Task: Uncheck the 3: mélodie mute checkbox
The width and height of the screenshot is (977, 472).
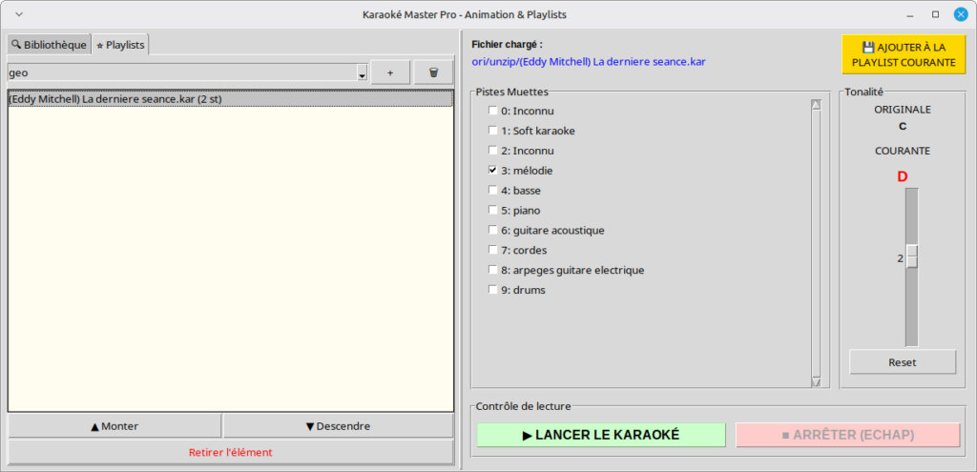Action: pyautogui.click(x=493, y=171)
